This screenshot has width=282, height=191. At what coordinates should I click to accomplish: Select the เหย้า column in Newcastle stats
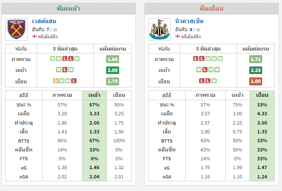coord(237,95)
